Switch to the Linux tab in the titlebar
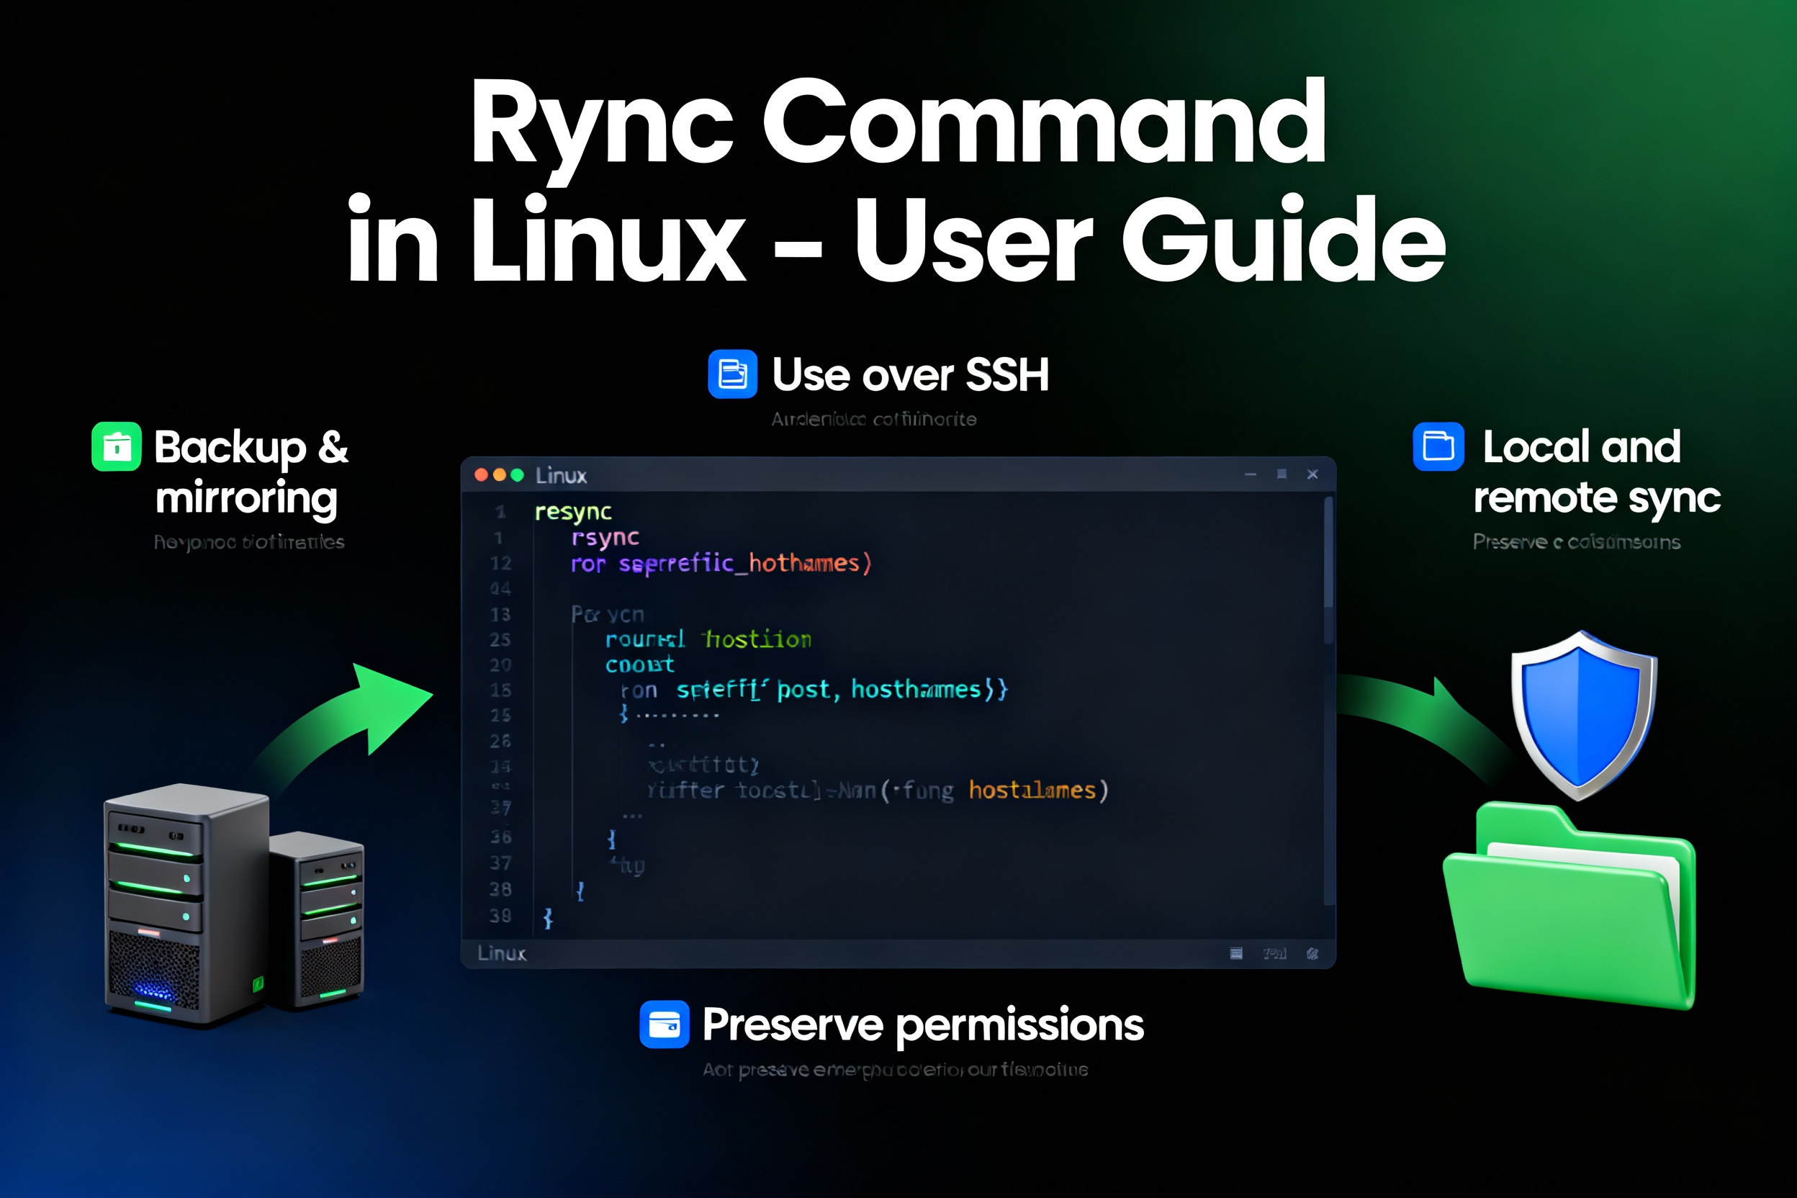 coord(562,475)
